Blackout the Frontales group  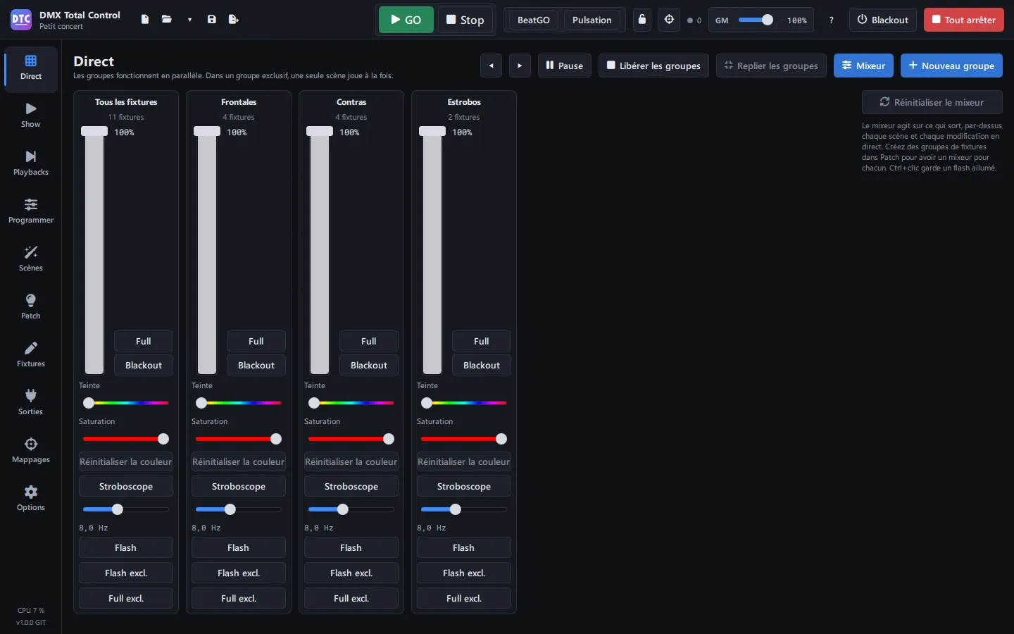click(x=256, y=365)
